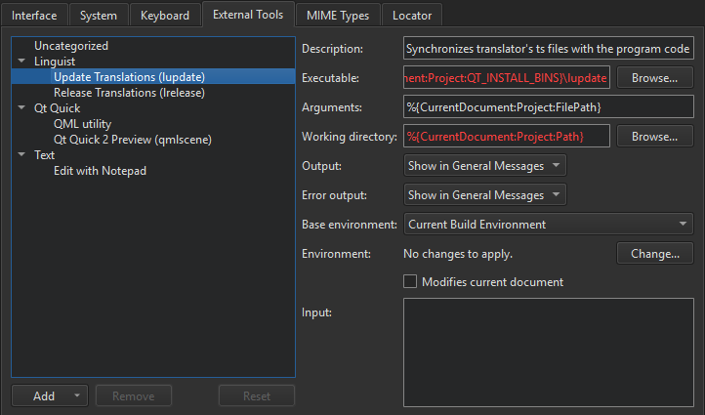Switch to the MIME Types tab

340,16
